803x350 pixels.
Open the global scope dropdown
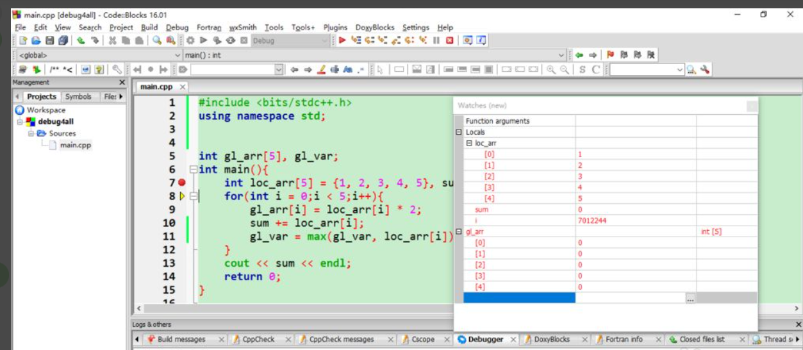coord(177,55)
